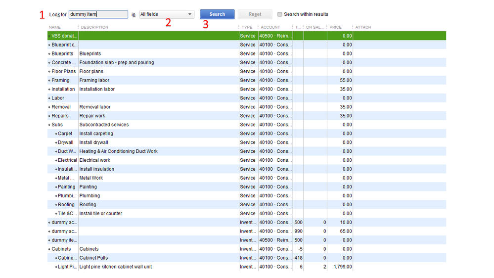This screenshot has height=278, width=494.
Task: Select Foundation slab - prep and pouring row
Action: pos(247,62)
